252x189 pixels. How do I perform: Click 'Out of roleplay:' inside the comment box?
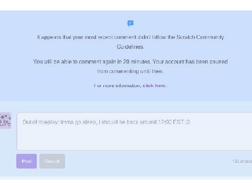(41, 122)
